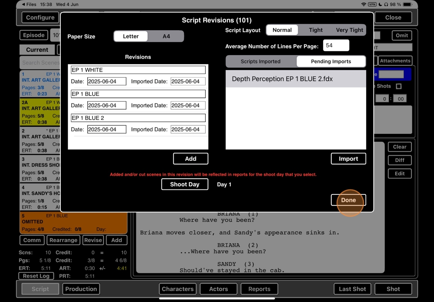434x302 pixels.
Task: Edit Date field of EP 1 BLUE
Action: [x=107, y=105]
